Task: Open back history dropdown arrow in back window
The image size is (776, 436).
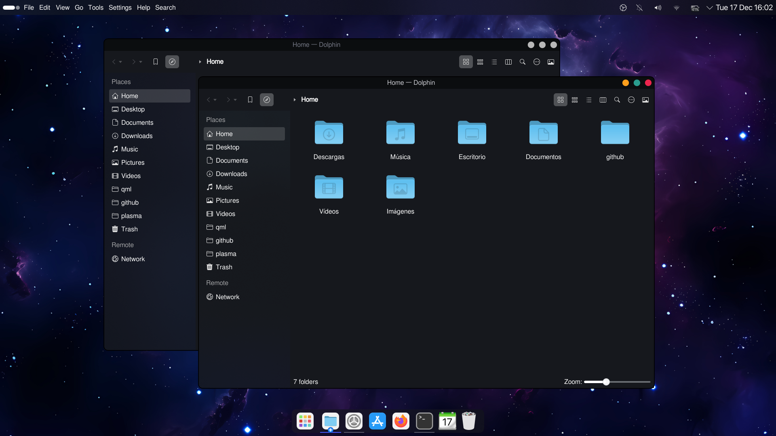Action: click(x=120, y=62)
